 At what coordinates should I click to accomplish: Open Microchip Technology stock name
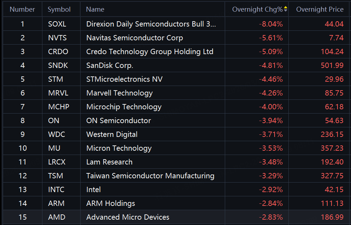[124, 107]
